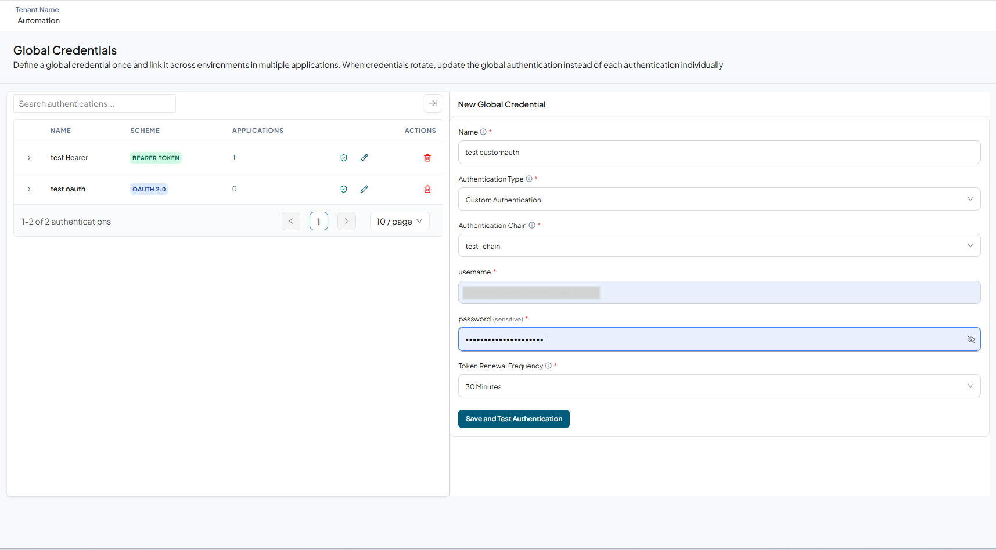
Task: Show info tooltip next to Token Renewal Frequency
Action: [548, 366]
